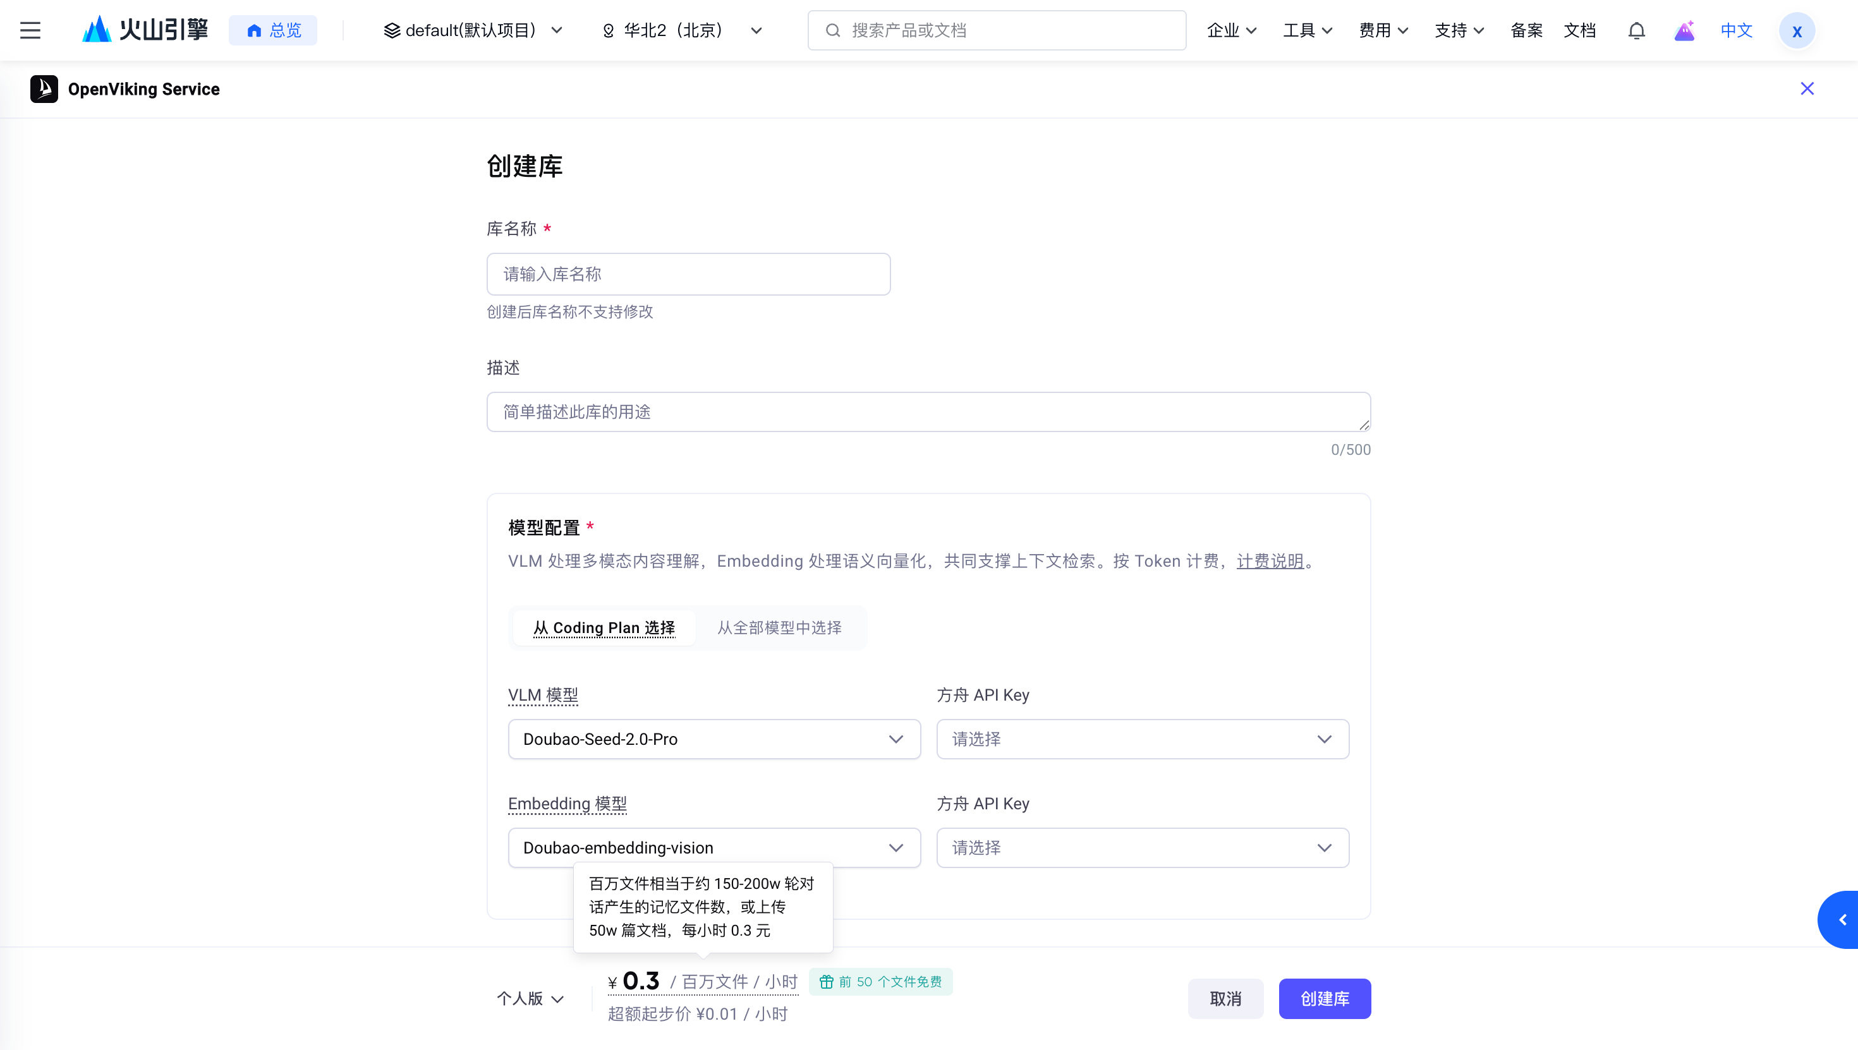The height and width of the screenshot is (1050, 1858).
Task: Open the 工具 menu
Action: tap(1308, 30)
